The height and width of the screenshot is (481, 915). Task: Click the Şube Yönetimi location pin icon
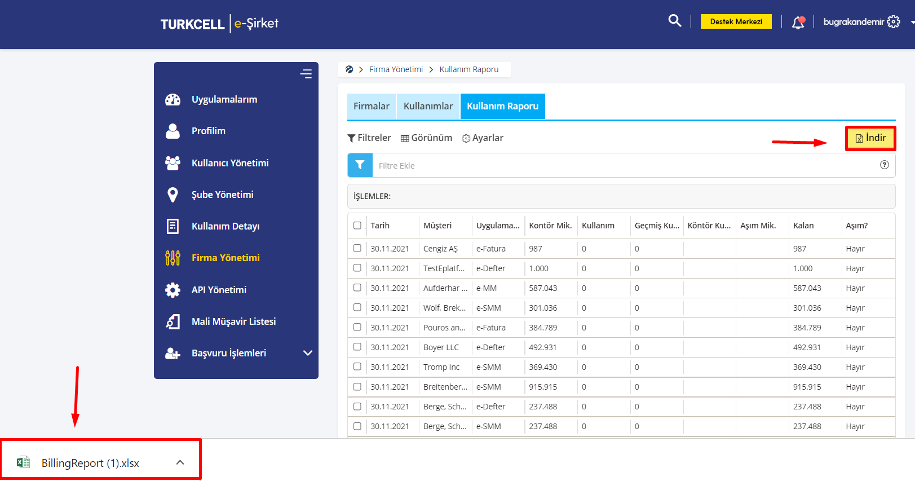point(173,195)
